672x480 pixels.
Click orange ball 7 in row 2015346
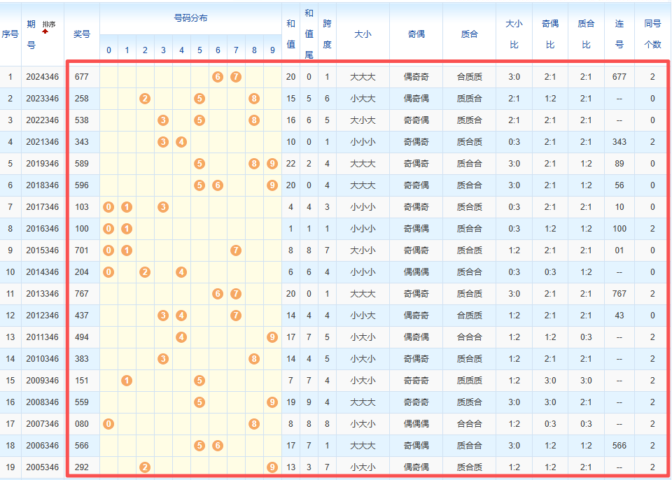pos(236,250)
